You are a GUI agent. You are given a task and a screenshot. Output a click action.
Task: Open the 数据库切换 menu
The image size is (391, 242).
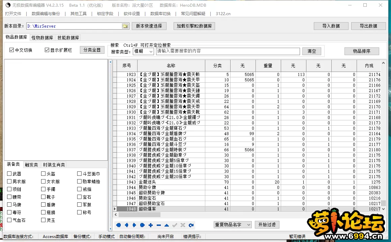click(x=160, y=14)
